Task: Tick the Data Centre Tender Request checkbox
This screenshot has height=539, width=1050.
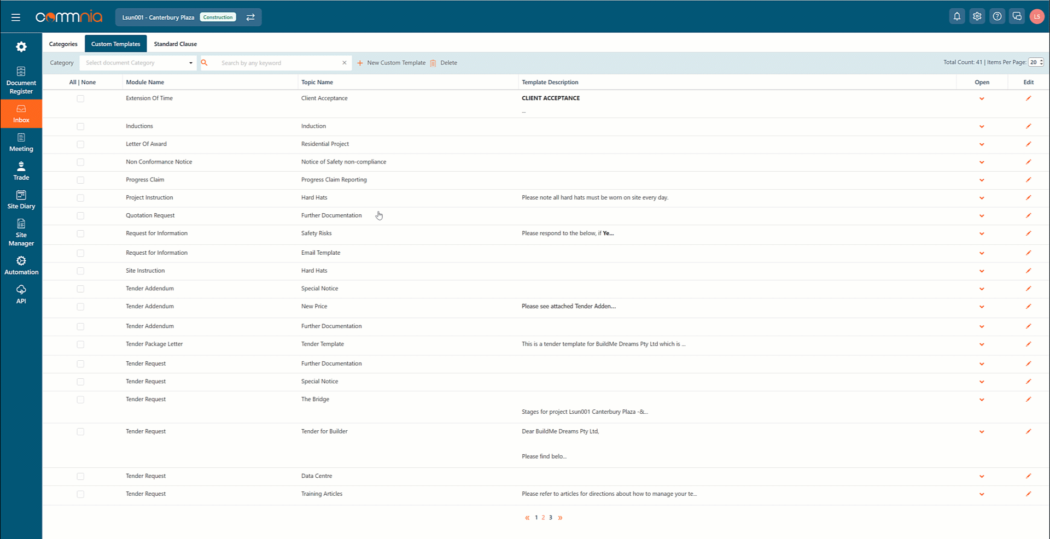Action: 80,477
